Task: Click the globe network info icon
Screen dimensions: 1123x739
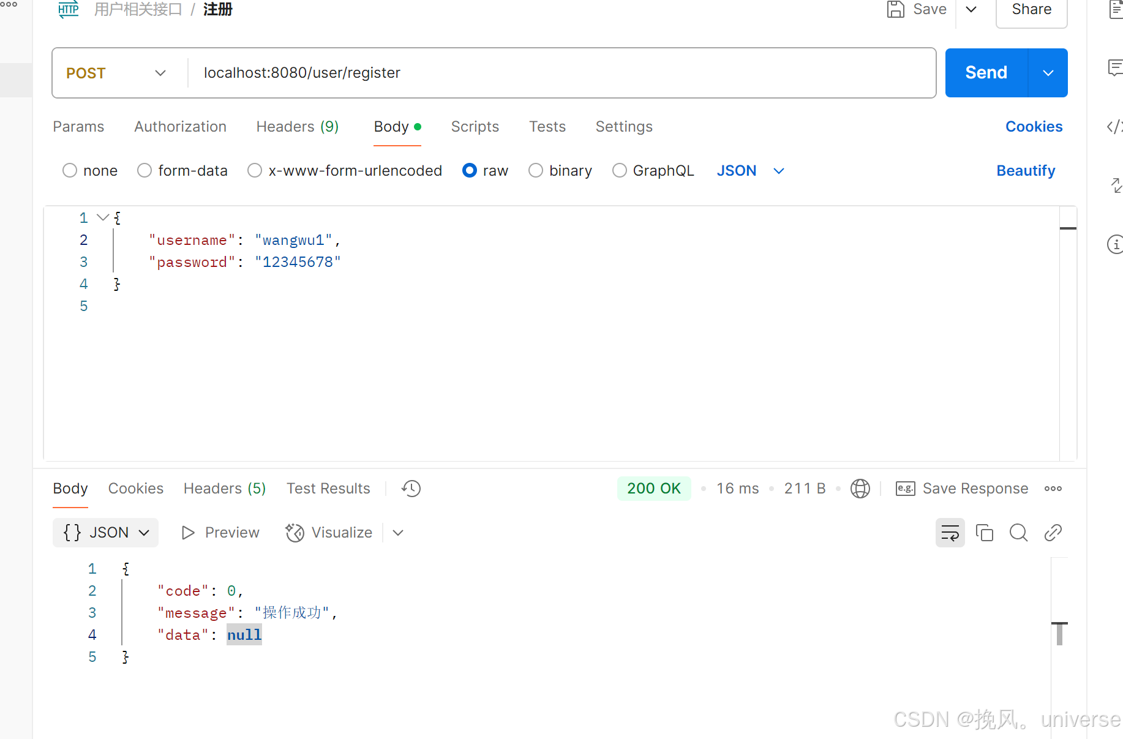Action: coord(860,489)
